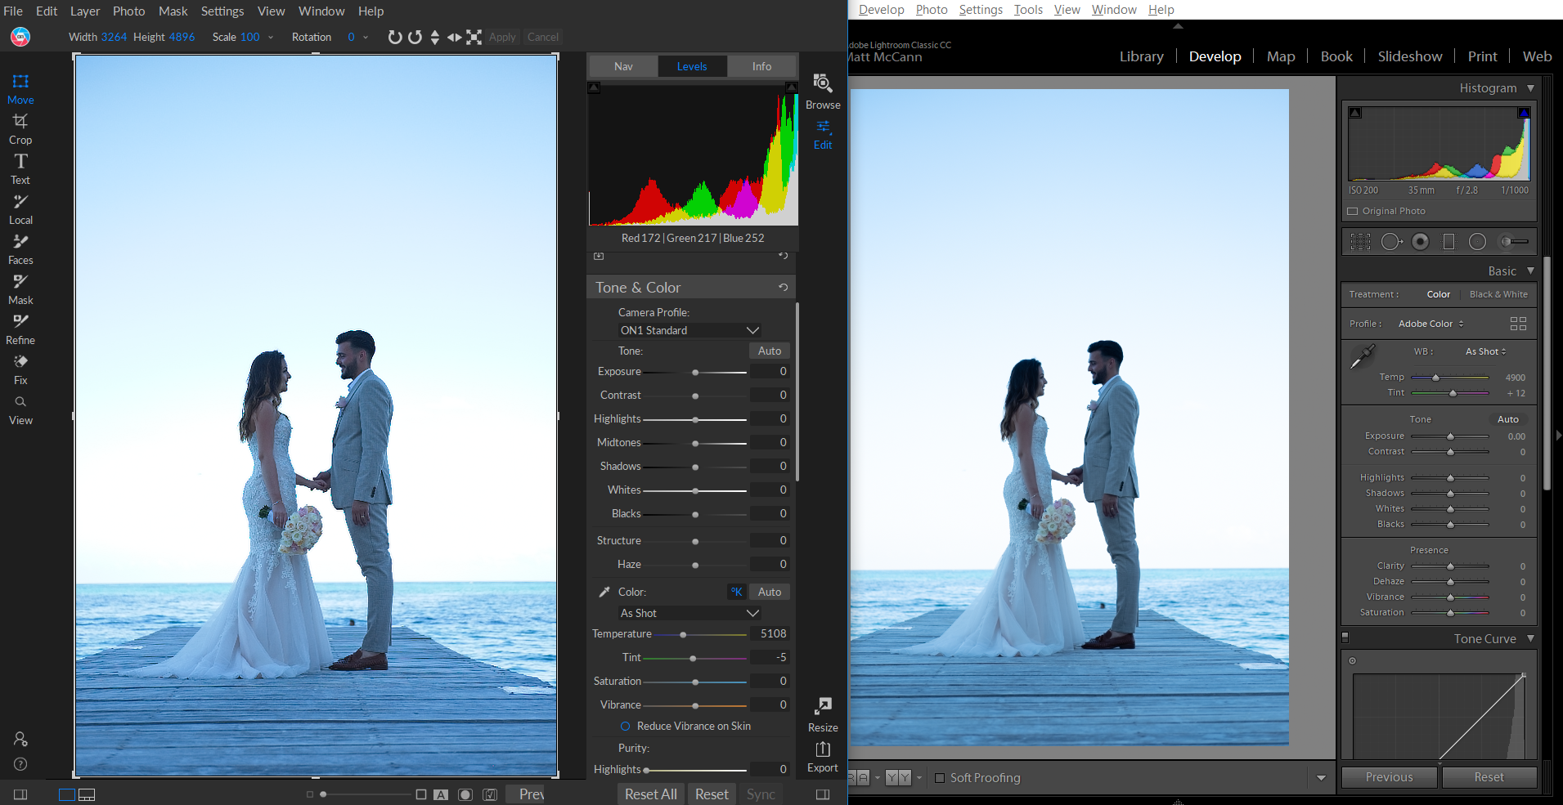Open the Camera Profile dropdown

click(690, 330)
